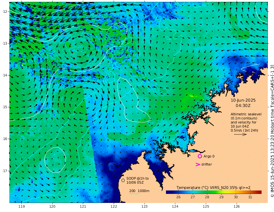The height and width of the screenshot is (212, 274).
Task: Click the temperature color bar at 29°C
Action: (x=221, y=192)
